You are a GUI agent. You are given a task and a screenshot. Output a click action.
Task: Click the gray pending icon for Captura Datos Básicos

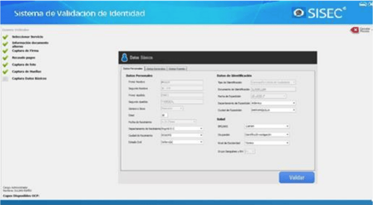coord(5,79)
